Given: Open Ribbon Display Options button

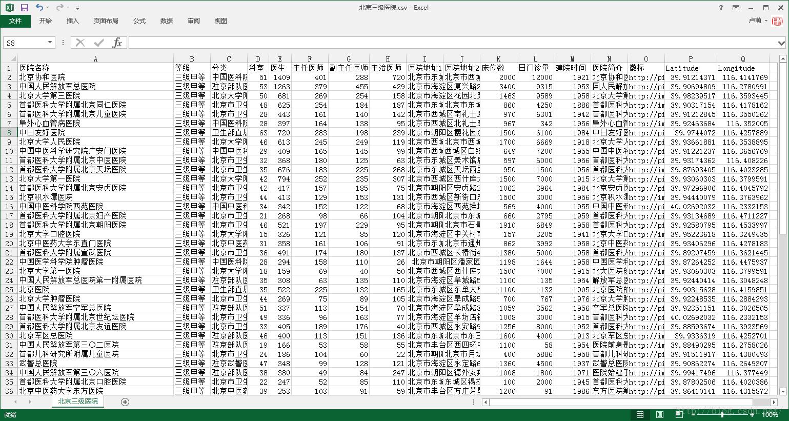Looking at the screenshot, I should point(736,8).
